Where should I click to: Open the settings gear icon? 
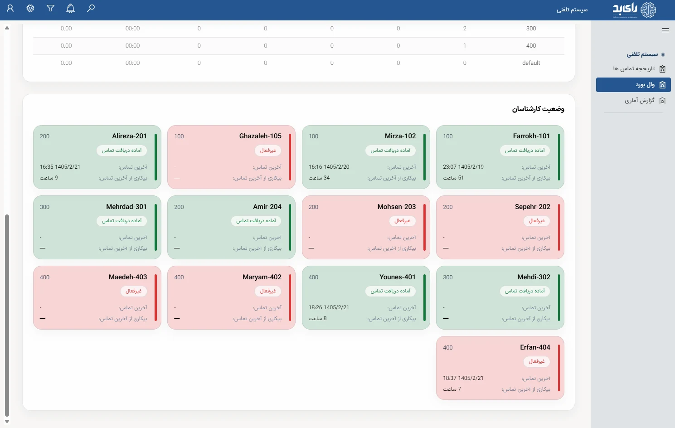click(30, 8)
